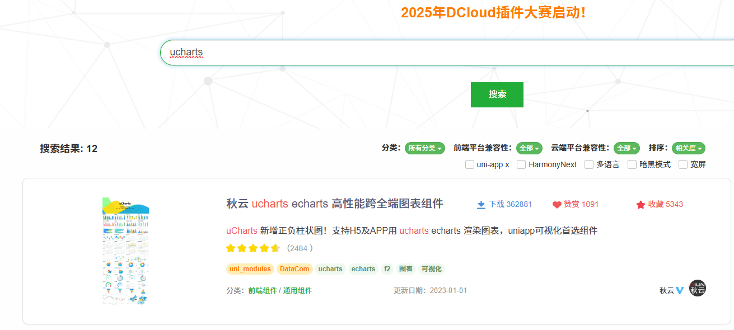Viewport: 734px width, 330px height.
Task: Open the 所有分类 category dropdown
Action: [425, 148]
